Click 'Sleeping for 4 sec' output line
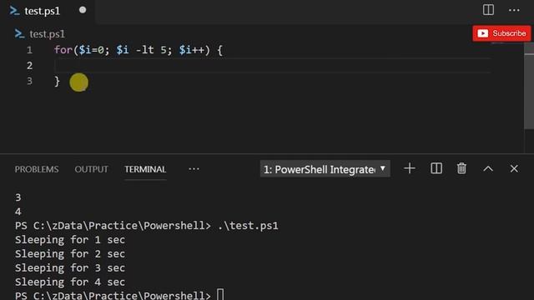The image size is (534, 300). point(70,282)
